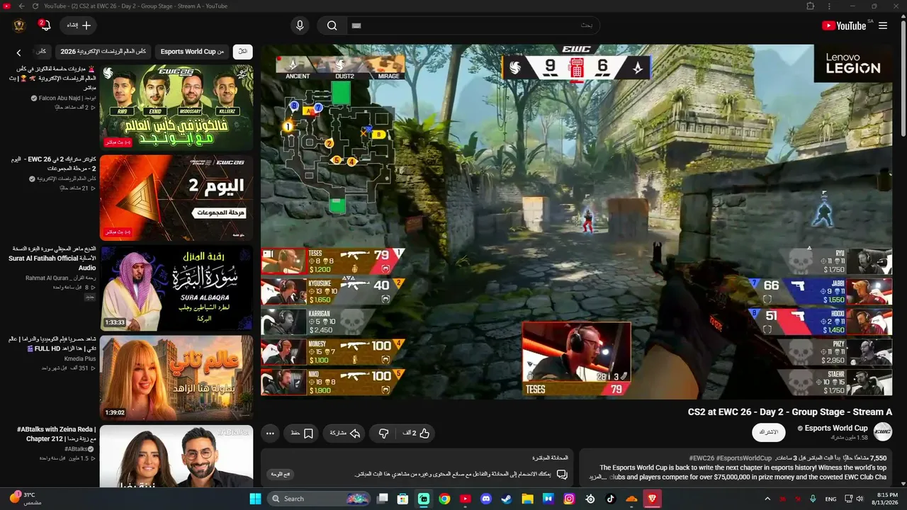Open the Sura Albaqra video thumbnail
Screen dimensions: 907x510
coord(176,288)
